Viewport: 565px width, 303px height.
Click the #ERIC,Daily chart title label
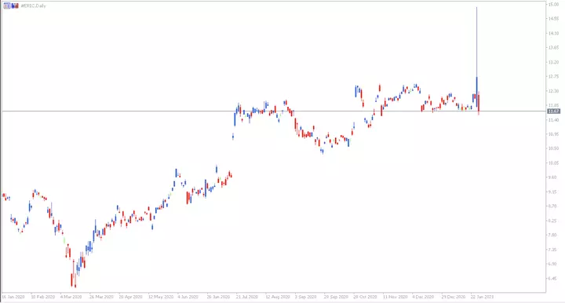click(33, 5)
